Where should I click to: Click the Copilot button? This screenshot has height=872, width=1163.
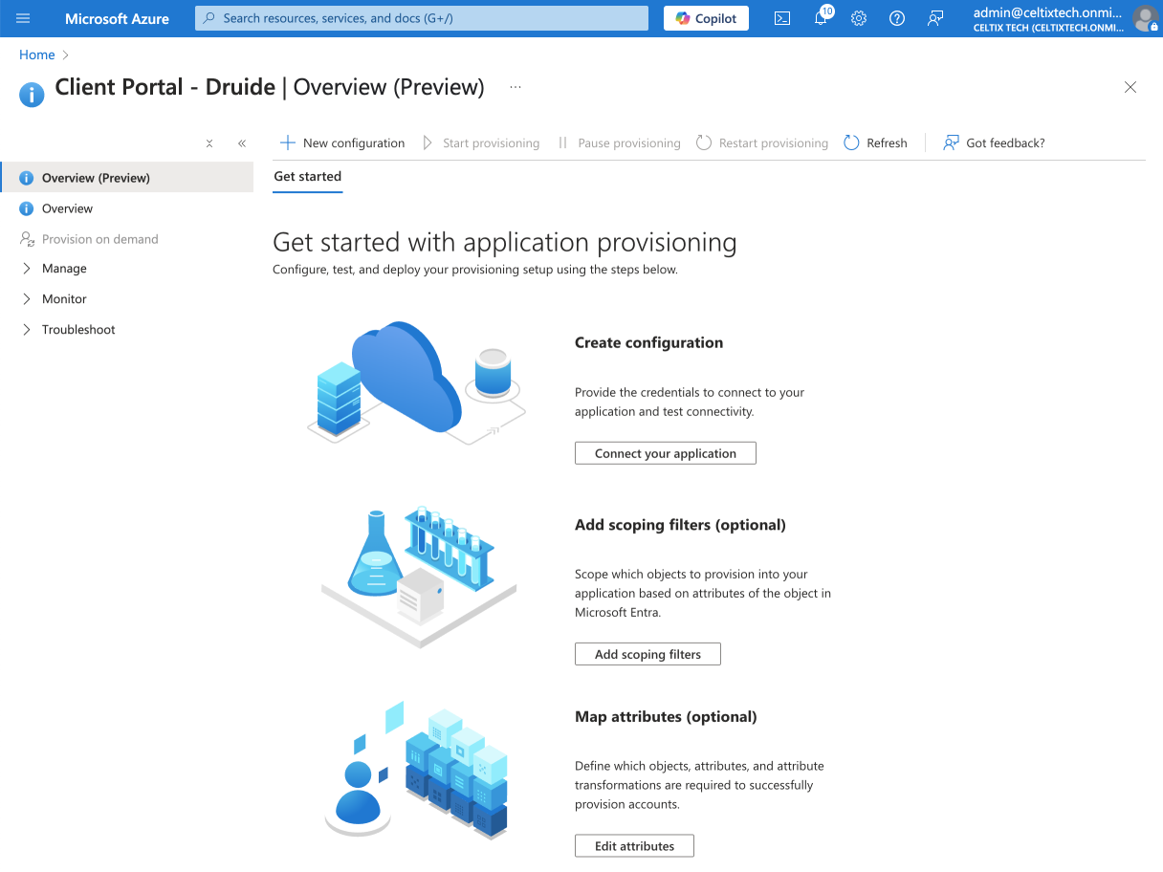(x=706, y=18)
